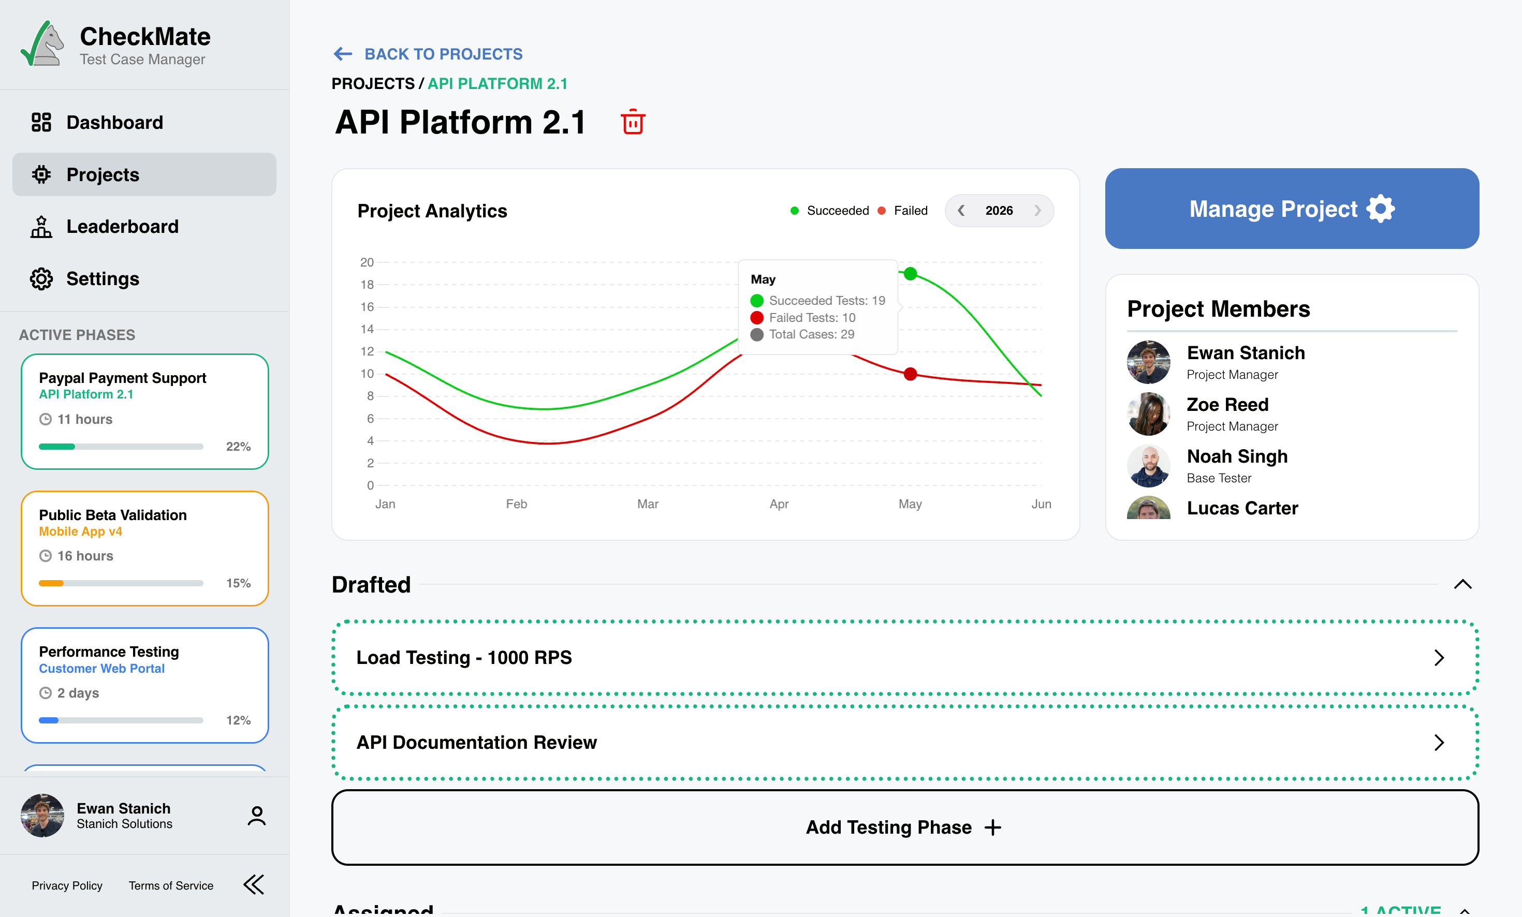Click the Performance Testing progress bar
Image resolution: width=1522 pixels, height=917 pixels.
[121, 721]
